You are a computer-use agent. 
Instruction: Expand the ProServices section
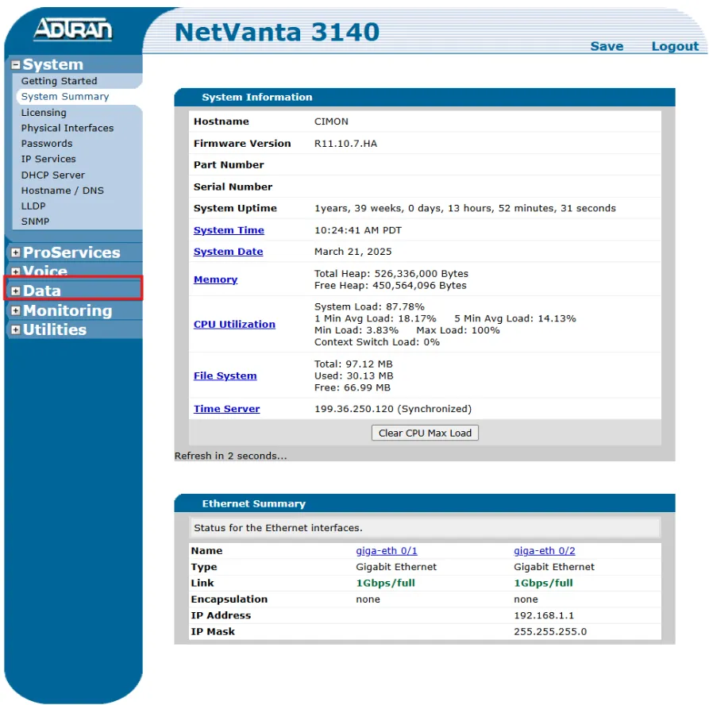click(x=16, y=252)
